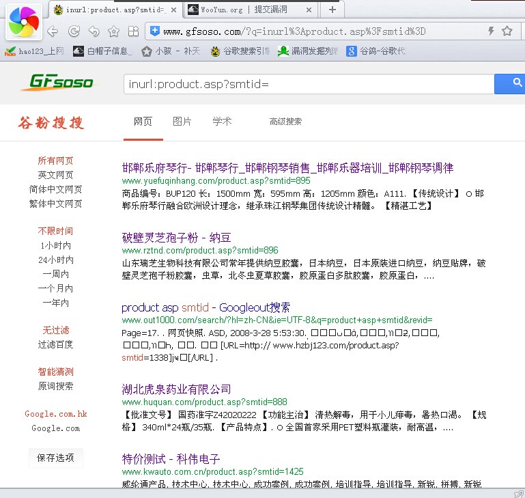Click the 谷粉搜搜 red logo
The image size is (525, 498).
point(51,123)
